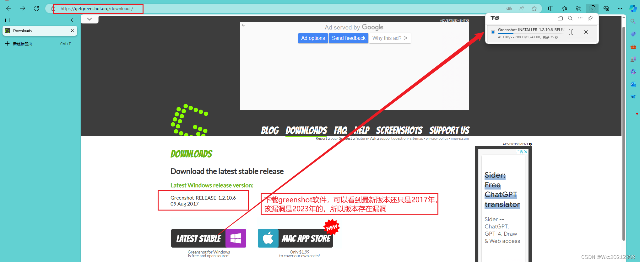Click the support question link

click(393, 138)
